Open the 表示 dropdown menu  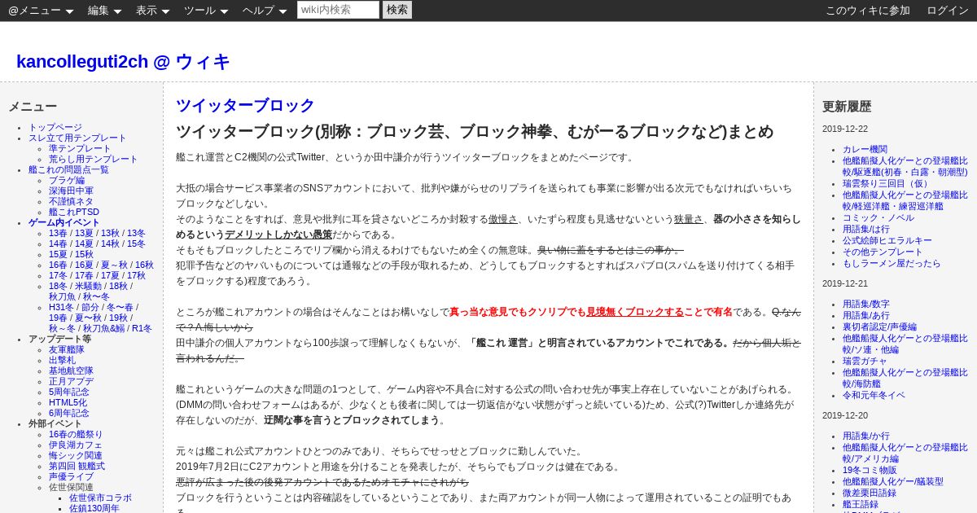pyautogui.click(x=152, y=11)
